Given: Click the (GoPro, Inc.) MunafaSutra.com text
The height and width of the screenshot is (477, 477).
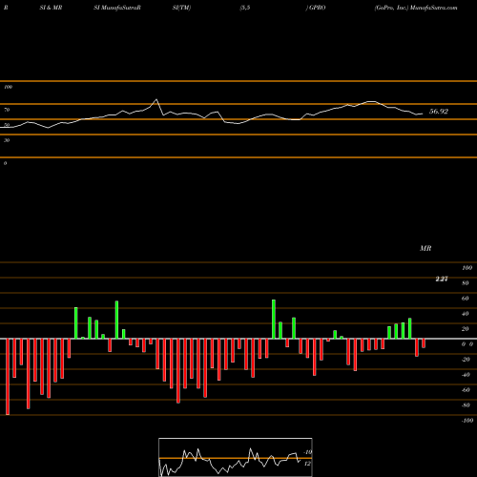Looking at the screenshot, I should click(416, 8).
